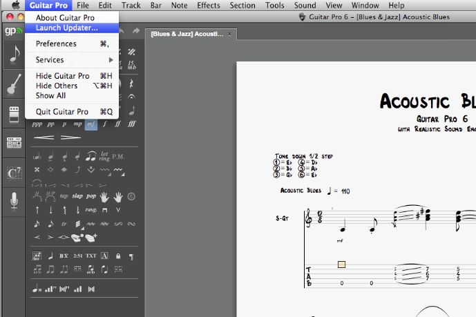Toggle the highlighted mf dynamic marking

pyautogui.click(x=91, y=124)
